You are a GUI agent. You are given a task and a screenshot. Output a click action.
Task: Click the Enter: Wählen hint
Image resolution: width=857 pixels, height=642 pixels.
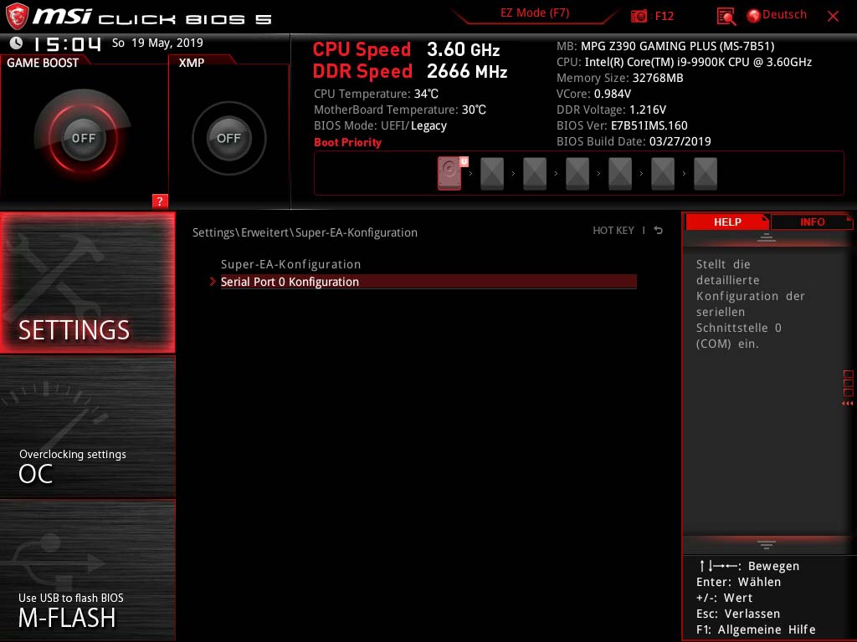point(738,582)
